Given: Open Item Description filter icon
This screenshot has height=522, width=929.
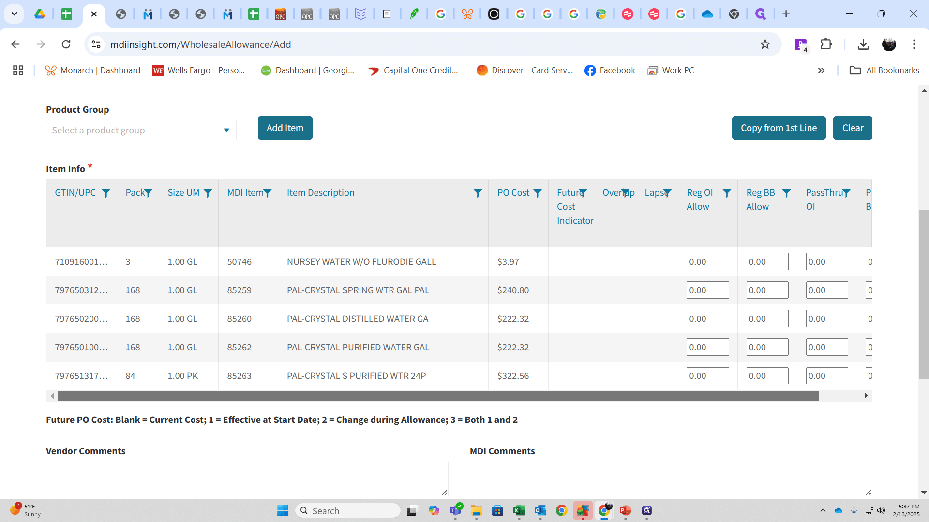Looking at the screenshot, I should tap(478, 193).
